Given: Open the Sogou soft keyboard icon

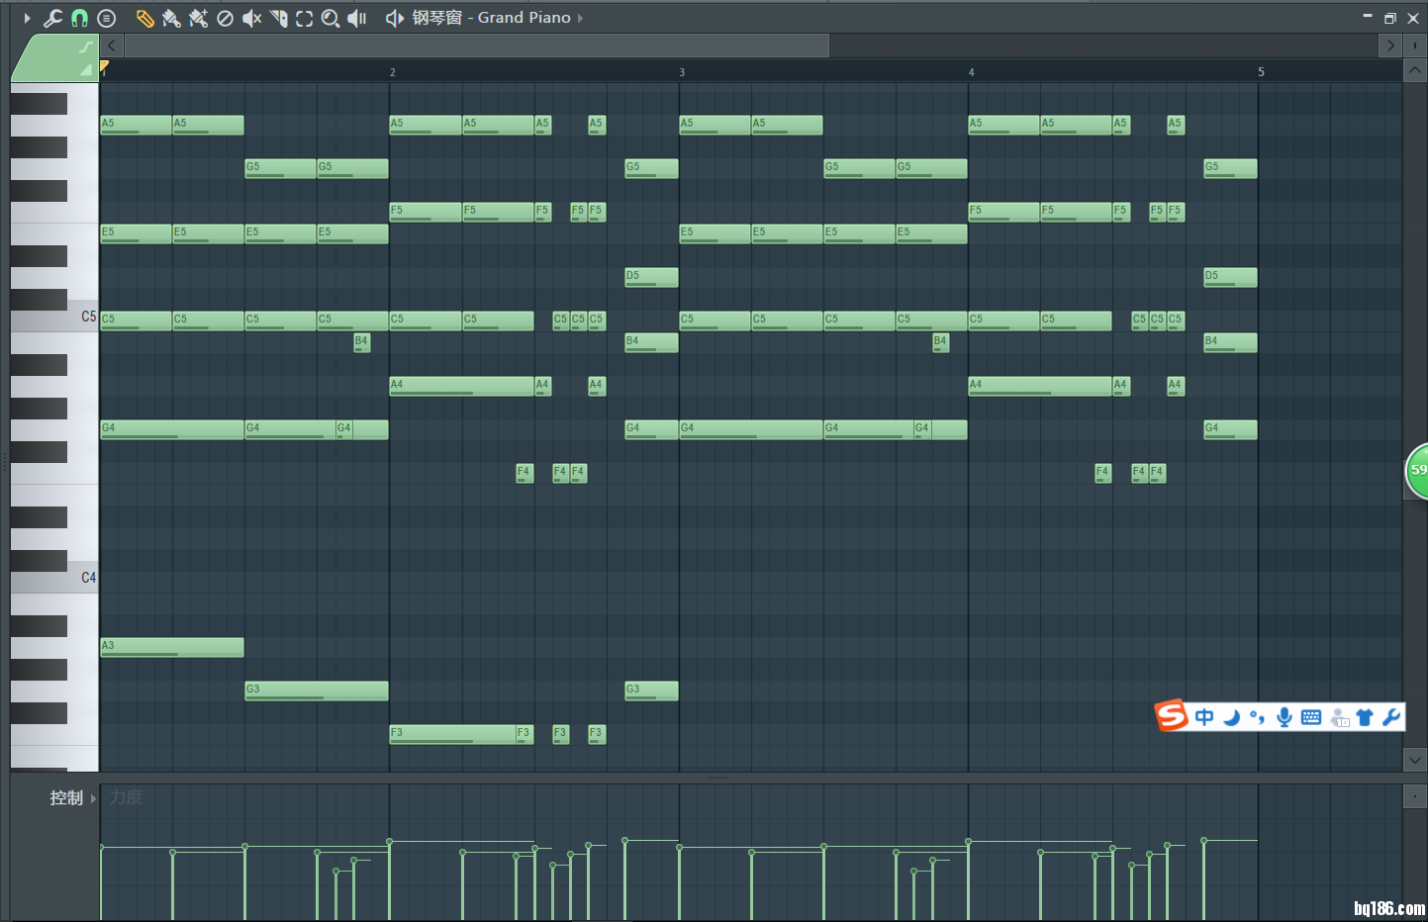Looking at the screenshot, I should (x=1311, y=717).
